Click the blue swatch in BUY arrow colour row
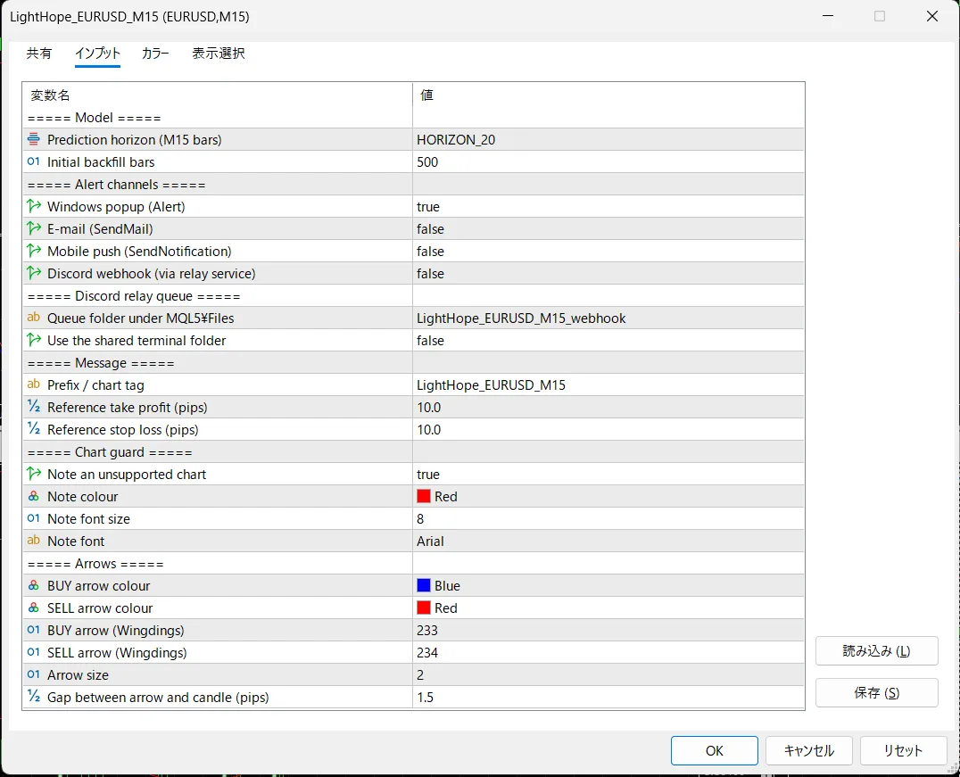The image size is (960, 777). (x=424, y=585)
